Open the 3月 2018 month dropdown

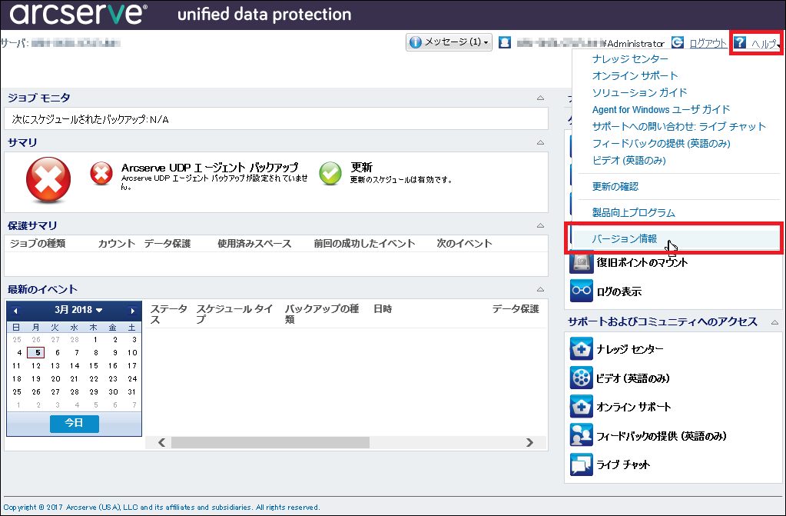(78, 310)
